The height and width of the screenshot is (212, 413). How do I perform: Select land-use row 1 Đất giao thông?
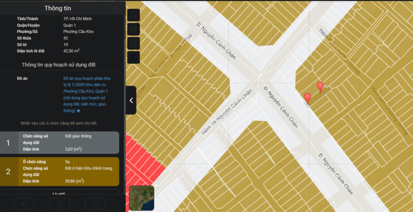[59, 143]
